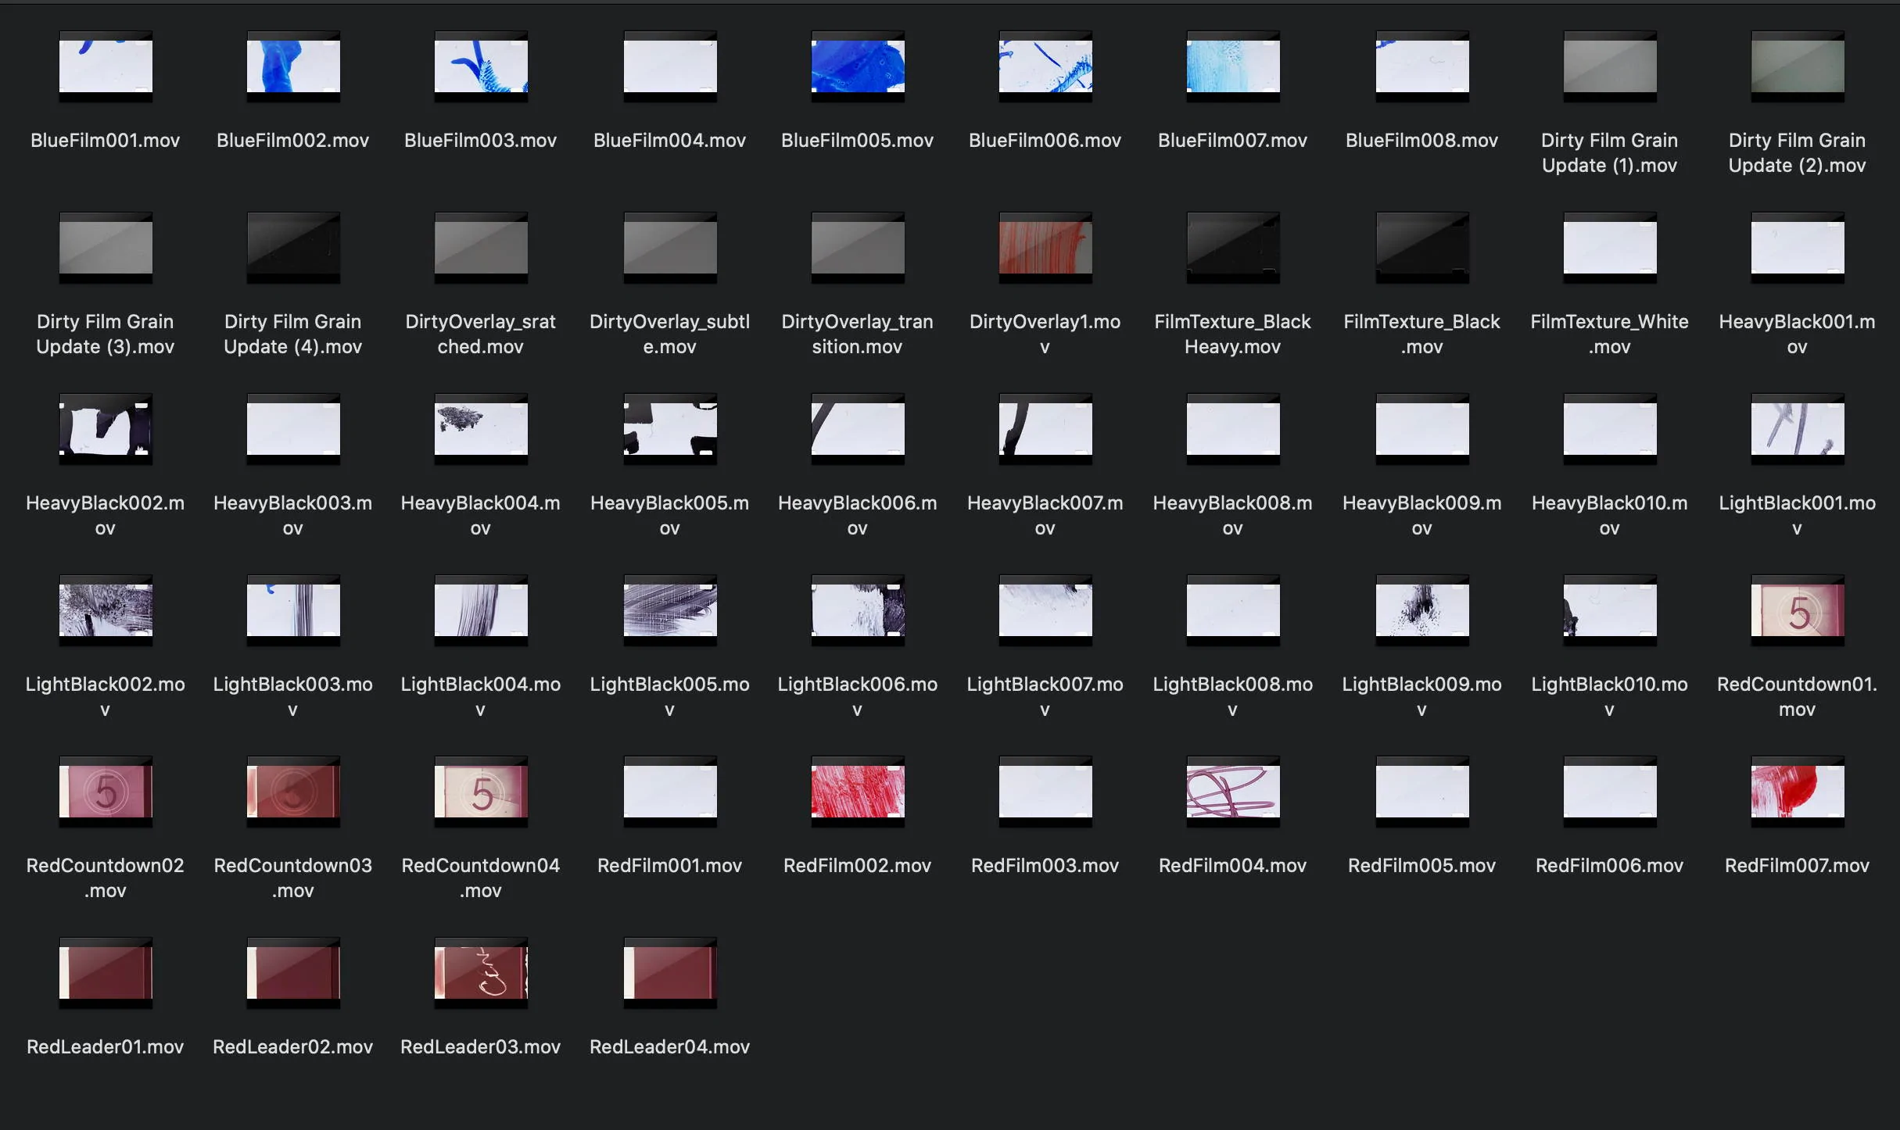Select the BlueFilm002.mov video thumbnail
This screenshot has height=1130, width=1900.
point(293,66)
